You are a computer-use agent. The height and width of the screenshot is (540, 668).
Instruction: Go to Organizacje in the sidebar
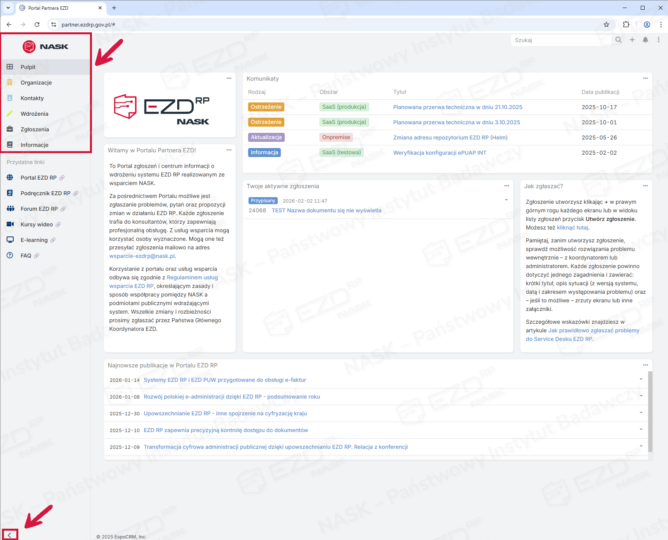[36, 83]
